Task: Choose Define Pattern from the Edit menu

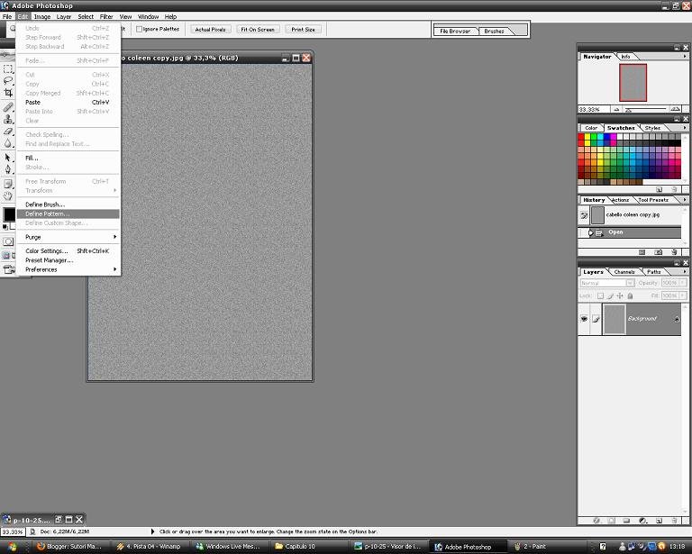Action: [x=45, y=214]
